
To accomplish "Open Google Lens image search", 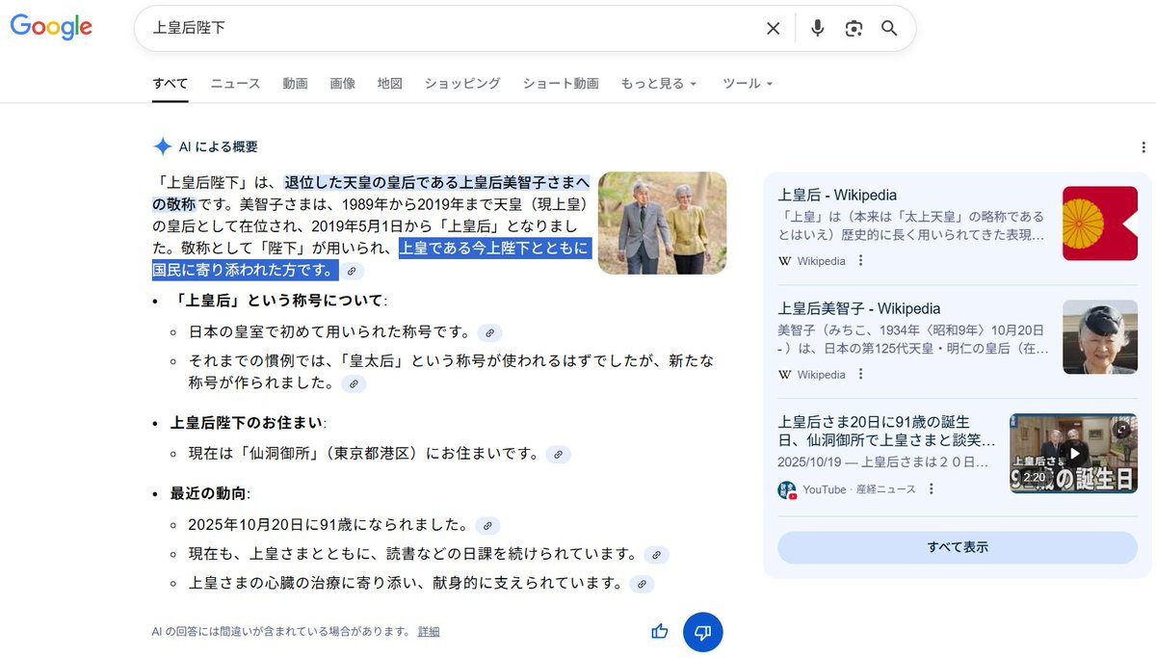I will [854, 29].
